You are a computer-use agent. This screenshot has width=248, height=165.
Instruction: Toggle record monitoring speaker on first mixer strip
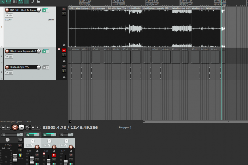(37, 151)
